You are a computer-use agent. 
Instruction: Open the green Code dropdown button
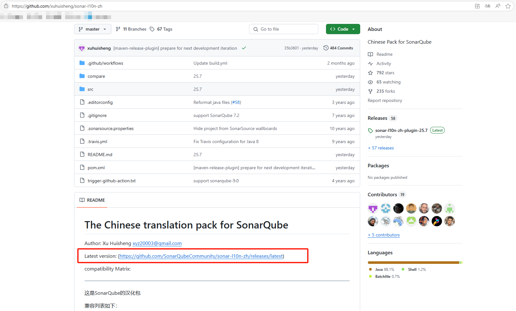coord(343,29)
